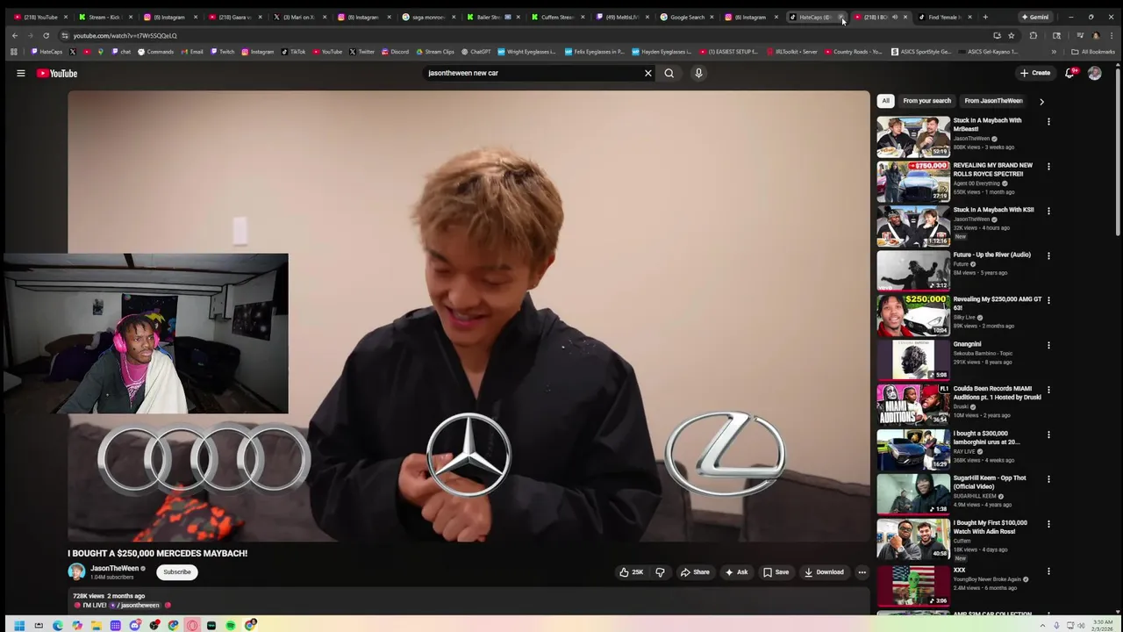Image resolution: width=1123 pixels, height=632 pixels.
Task: Like the video with thumbs up
Action: (631, 572)
